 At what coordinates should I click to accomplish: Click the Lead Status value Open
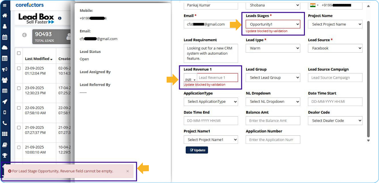tap(84, 59)
